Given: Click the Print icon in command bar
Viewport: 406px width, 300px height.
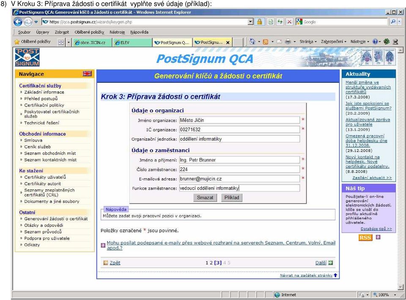Looking at the screenshot, I should coord(288,42).
